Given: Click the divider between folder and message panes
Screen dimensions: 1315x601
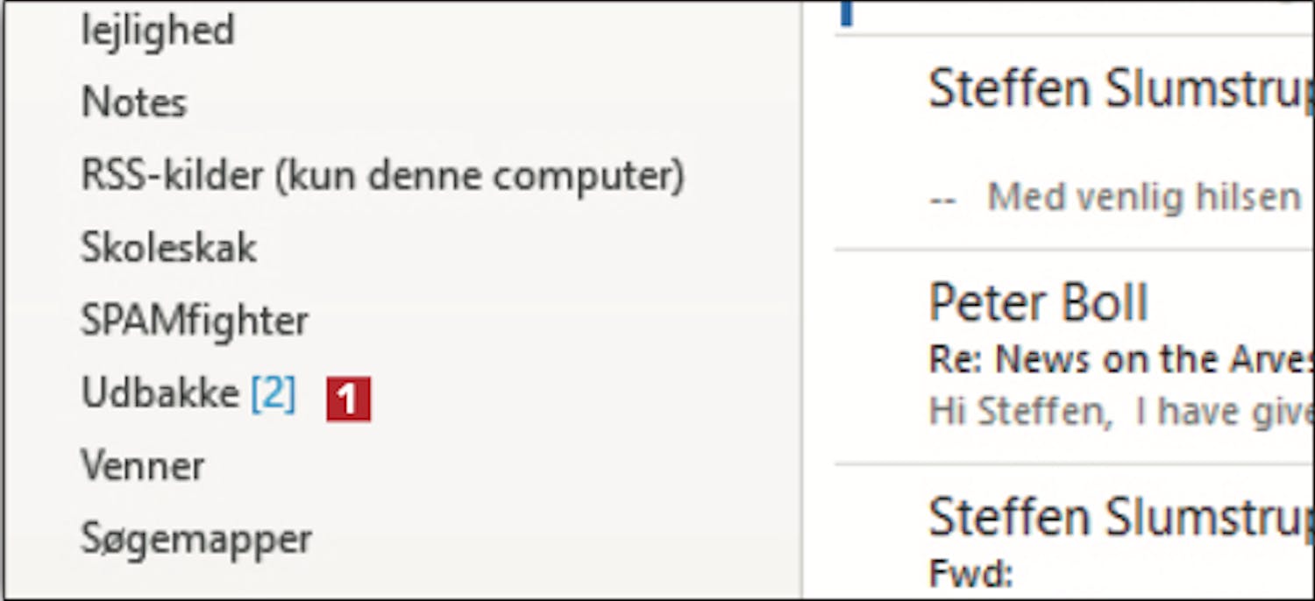Looking at the screenshot, I should pos(802,300).
